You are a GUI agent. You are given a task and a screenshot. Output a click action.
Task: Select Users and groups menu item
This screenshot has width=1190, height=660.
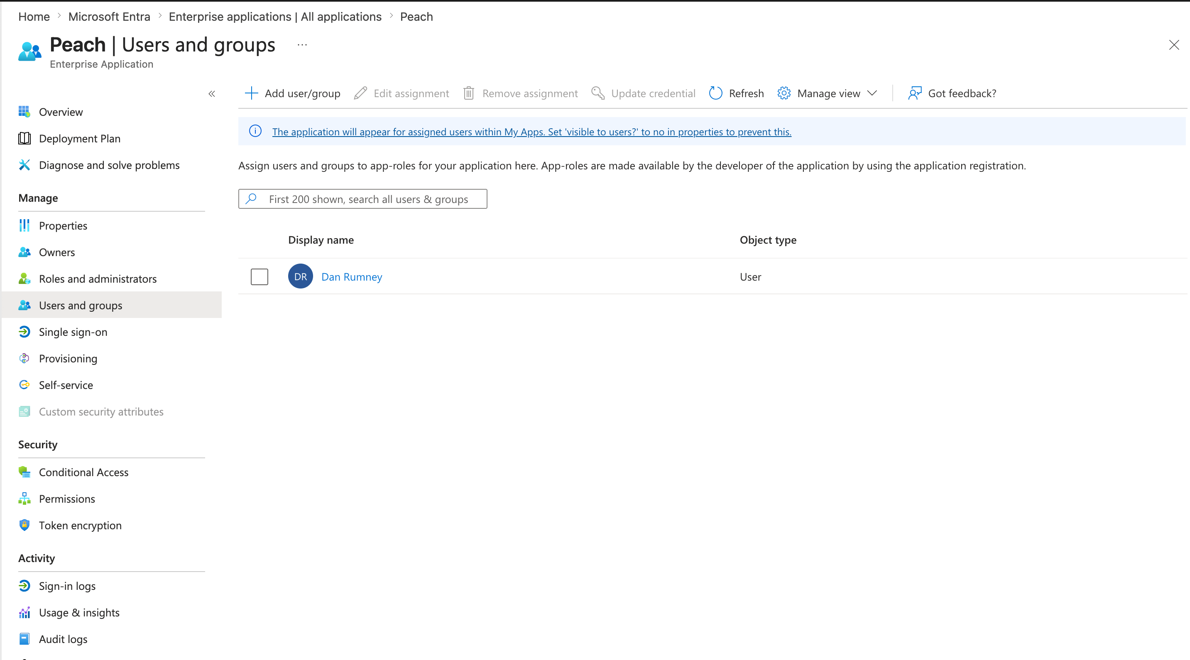point(112,305)
